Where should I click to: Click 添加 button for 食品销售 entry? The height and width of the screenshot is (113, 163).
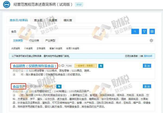[x=147, y=66]
